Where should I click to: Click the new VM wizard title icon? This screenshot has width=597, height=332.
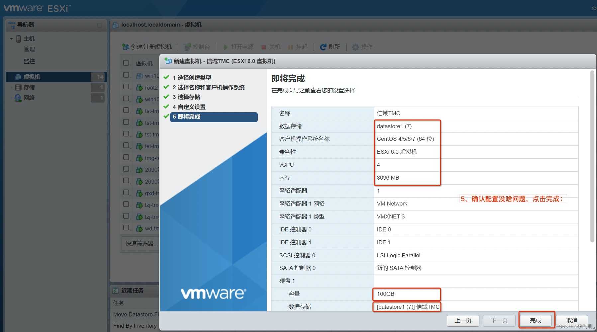(168, 61)
